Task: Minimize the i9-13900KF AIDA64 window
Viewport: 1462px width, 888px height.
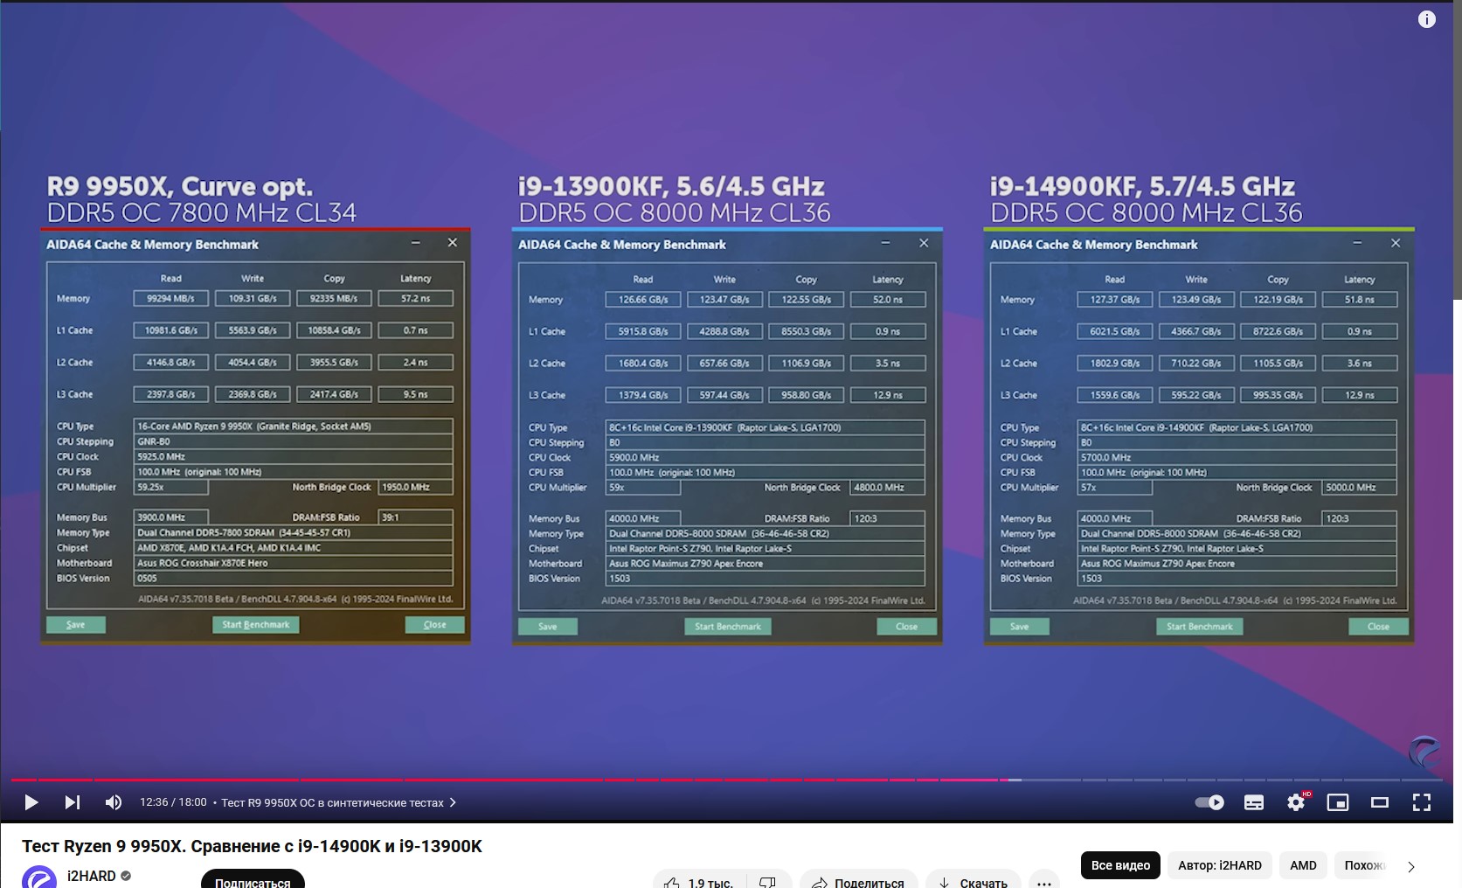Action: coord(885,243)
